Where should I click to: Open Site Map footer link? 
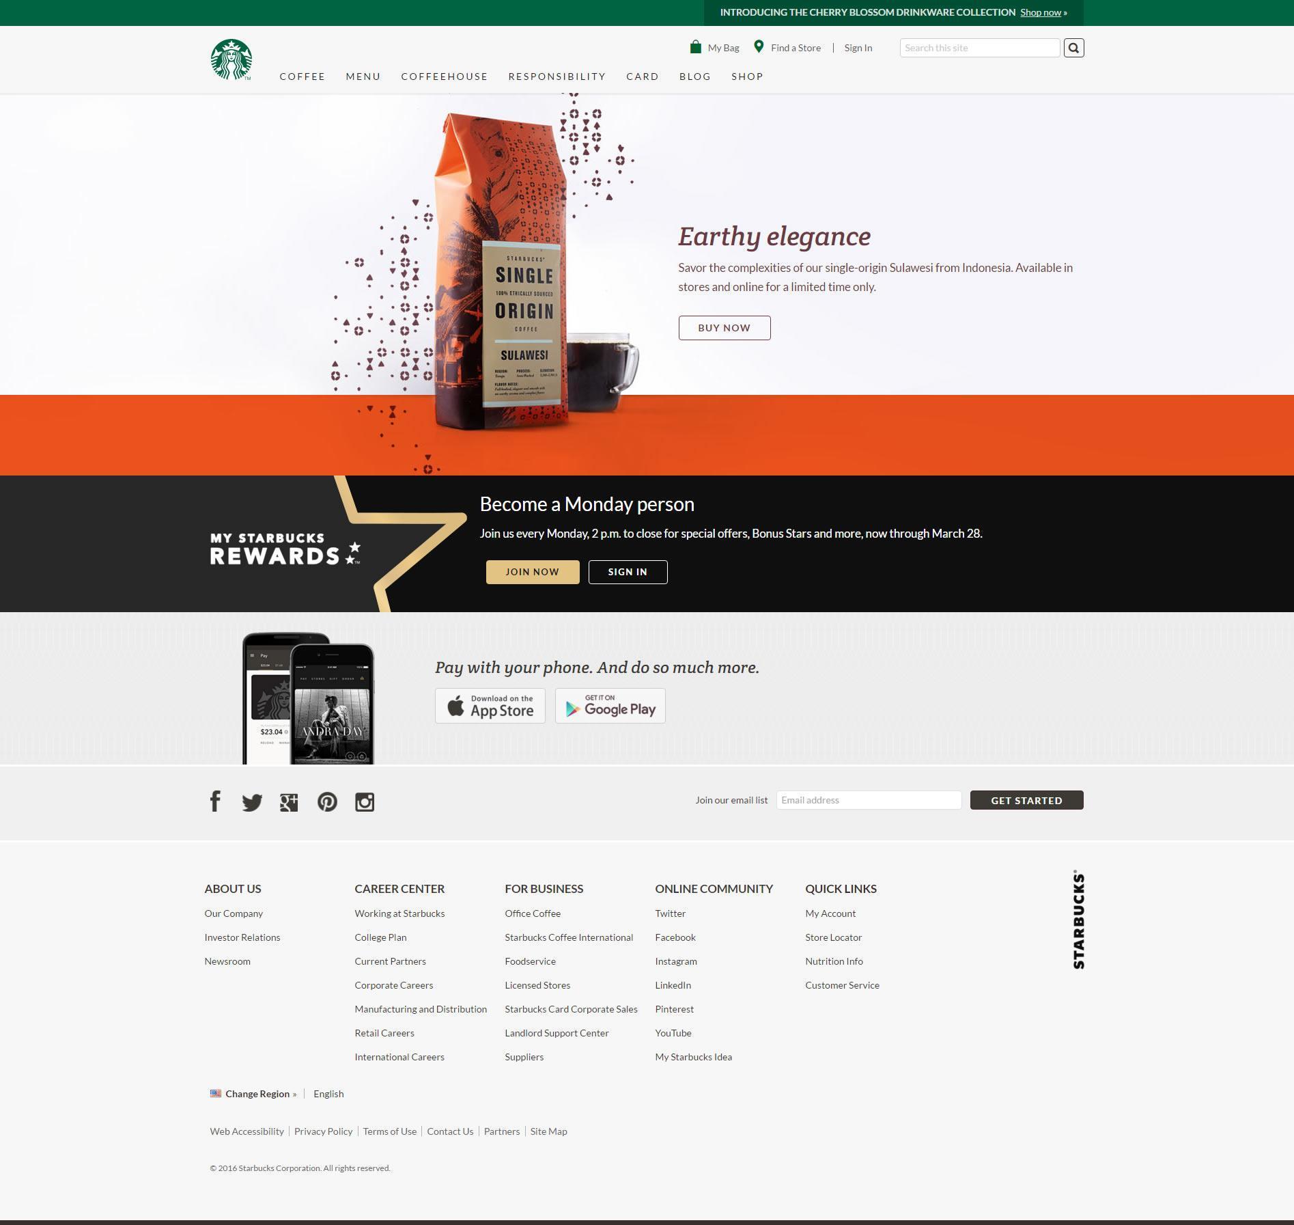click(548, 1131)
